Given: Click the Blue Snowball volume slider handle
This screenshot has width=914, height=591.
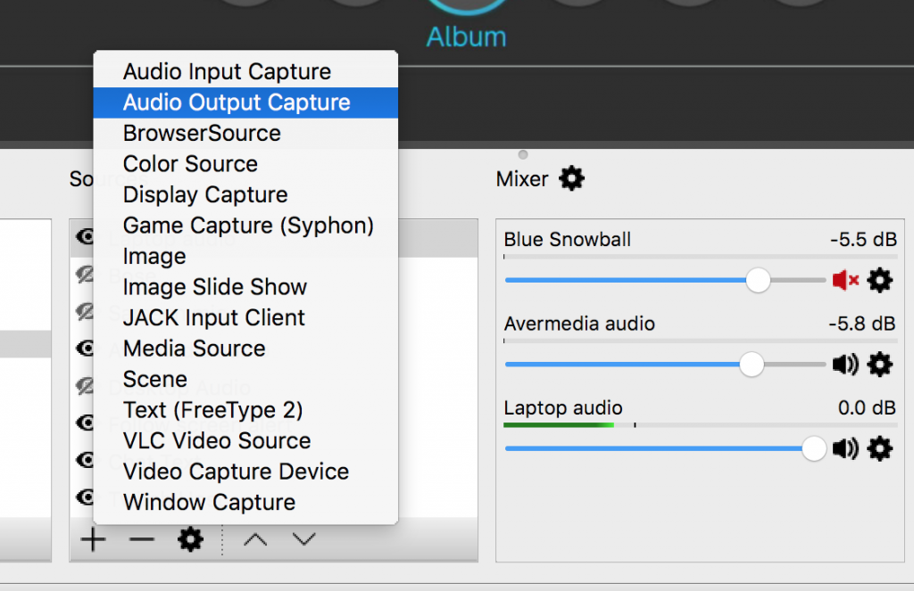Looking at the screenshot, I should pyautogui.click(x=758, y=281).
